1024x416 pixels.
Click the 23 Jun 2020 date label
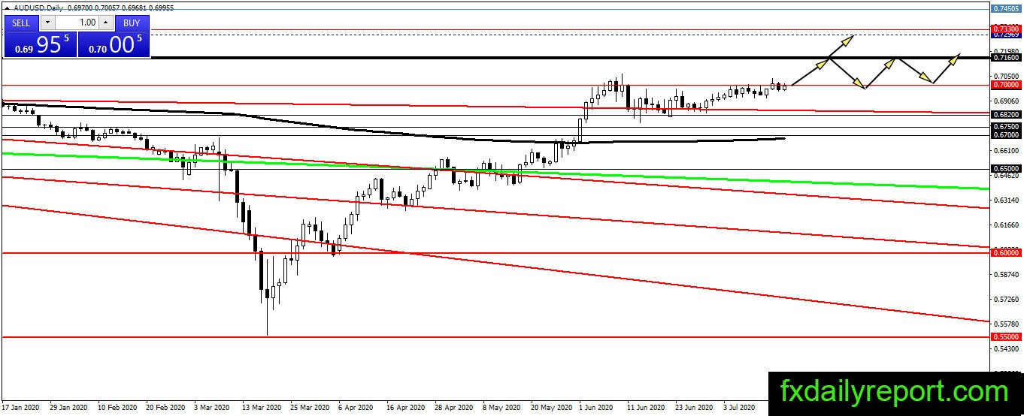694,408
